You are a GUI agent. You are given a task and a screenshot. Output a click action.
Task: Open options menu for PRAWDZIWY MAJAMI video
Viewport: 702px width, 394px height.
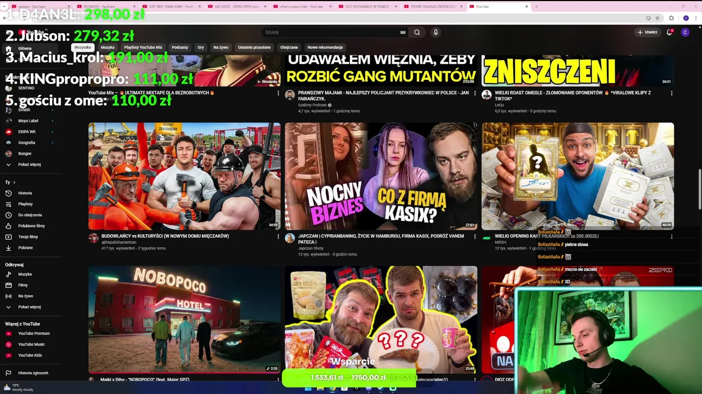point(475,94)
